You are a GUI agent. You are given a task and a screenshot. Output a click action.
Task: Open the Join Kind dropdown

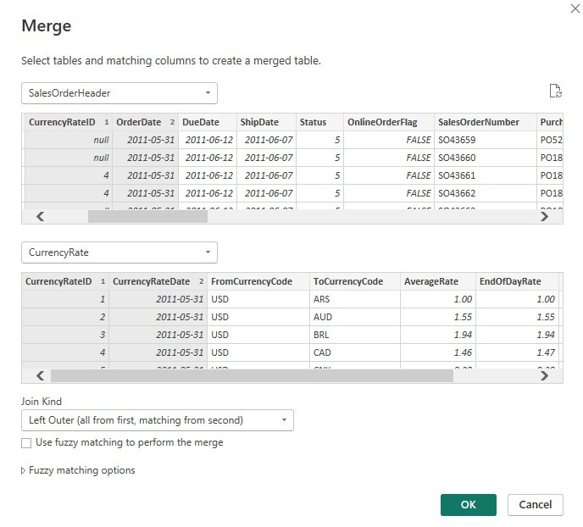click(x=157, y=420)
